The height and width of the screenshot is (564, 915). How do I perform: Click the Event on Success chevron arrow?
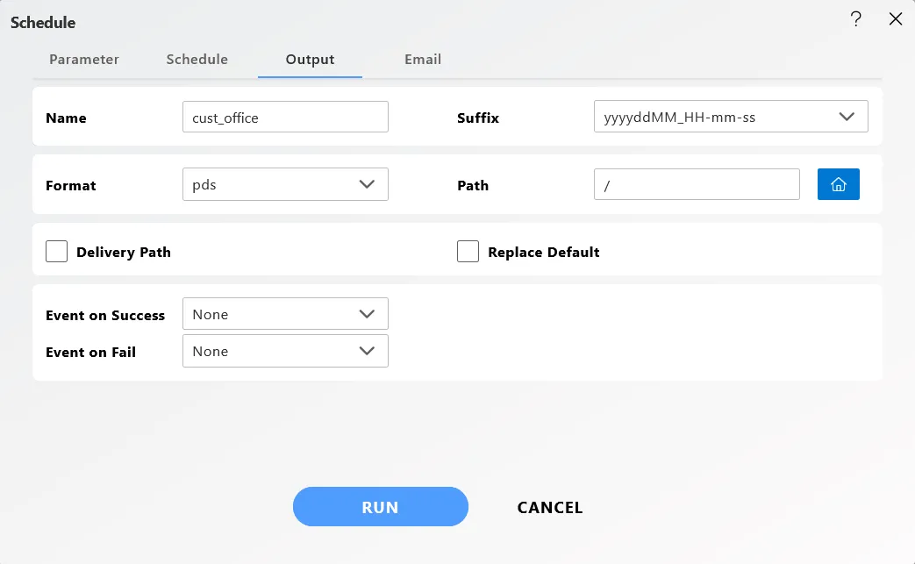[x=367, y=314]
